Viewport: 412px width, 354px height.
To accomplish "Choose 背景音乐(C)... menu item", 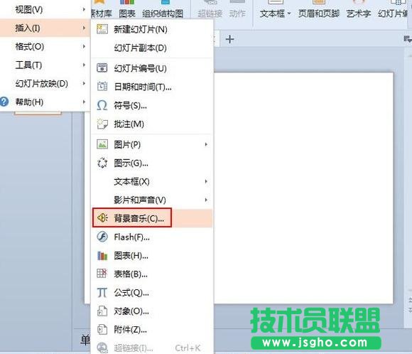I will [x=152, y=218].
